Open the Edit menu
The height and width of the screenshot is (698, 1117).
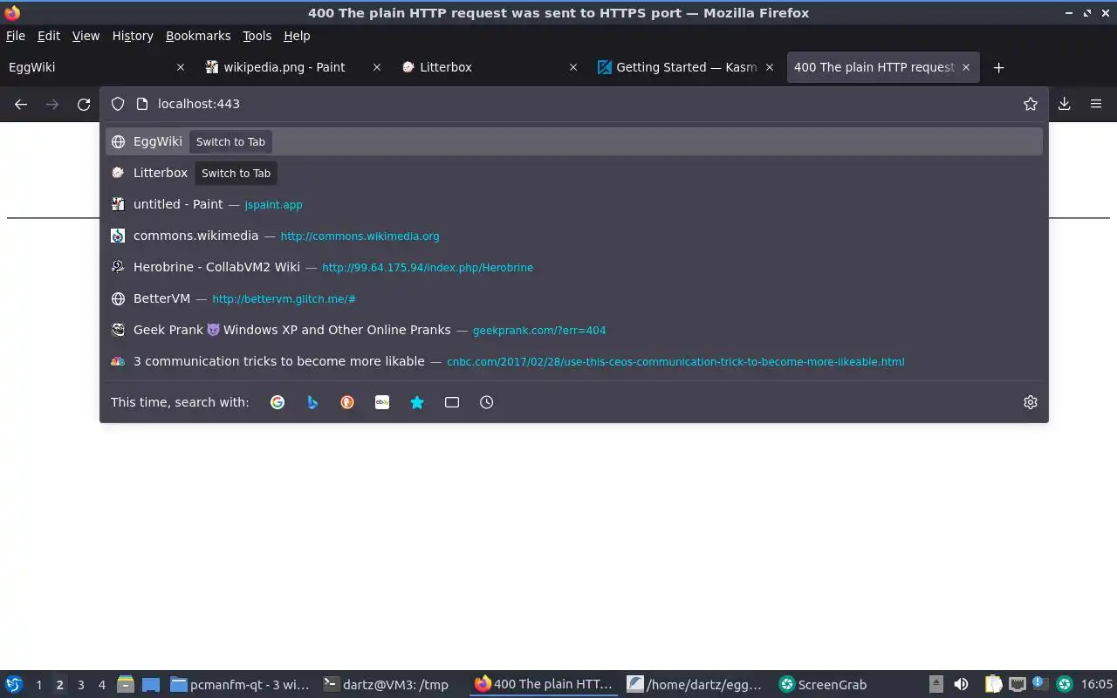coord(49,36)
